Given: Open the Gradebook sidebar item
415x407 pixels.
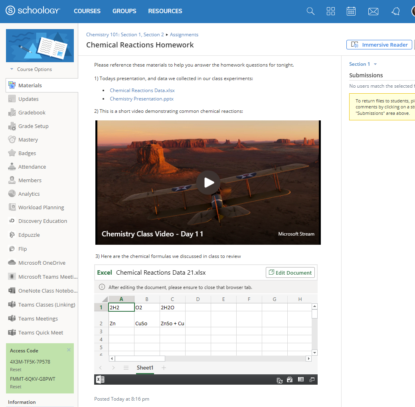Looking at the screenshot, I should [x=32, y=113].
